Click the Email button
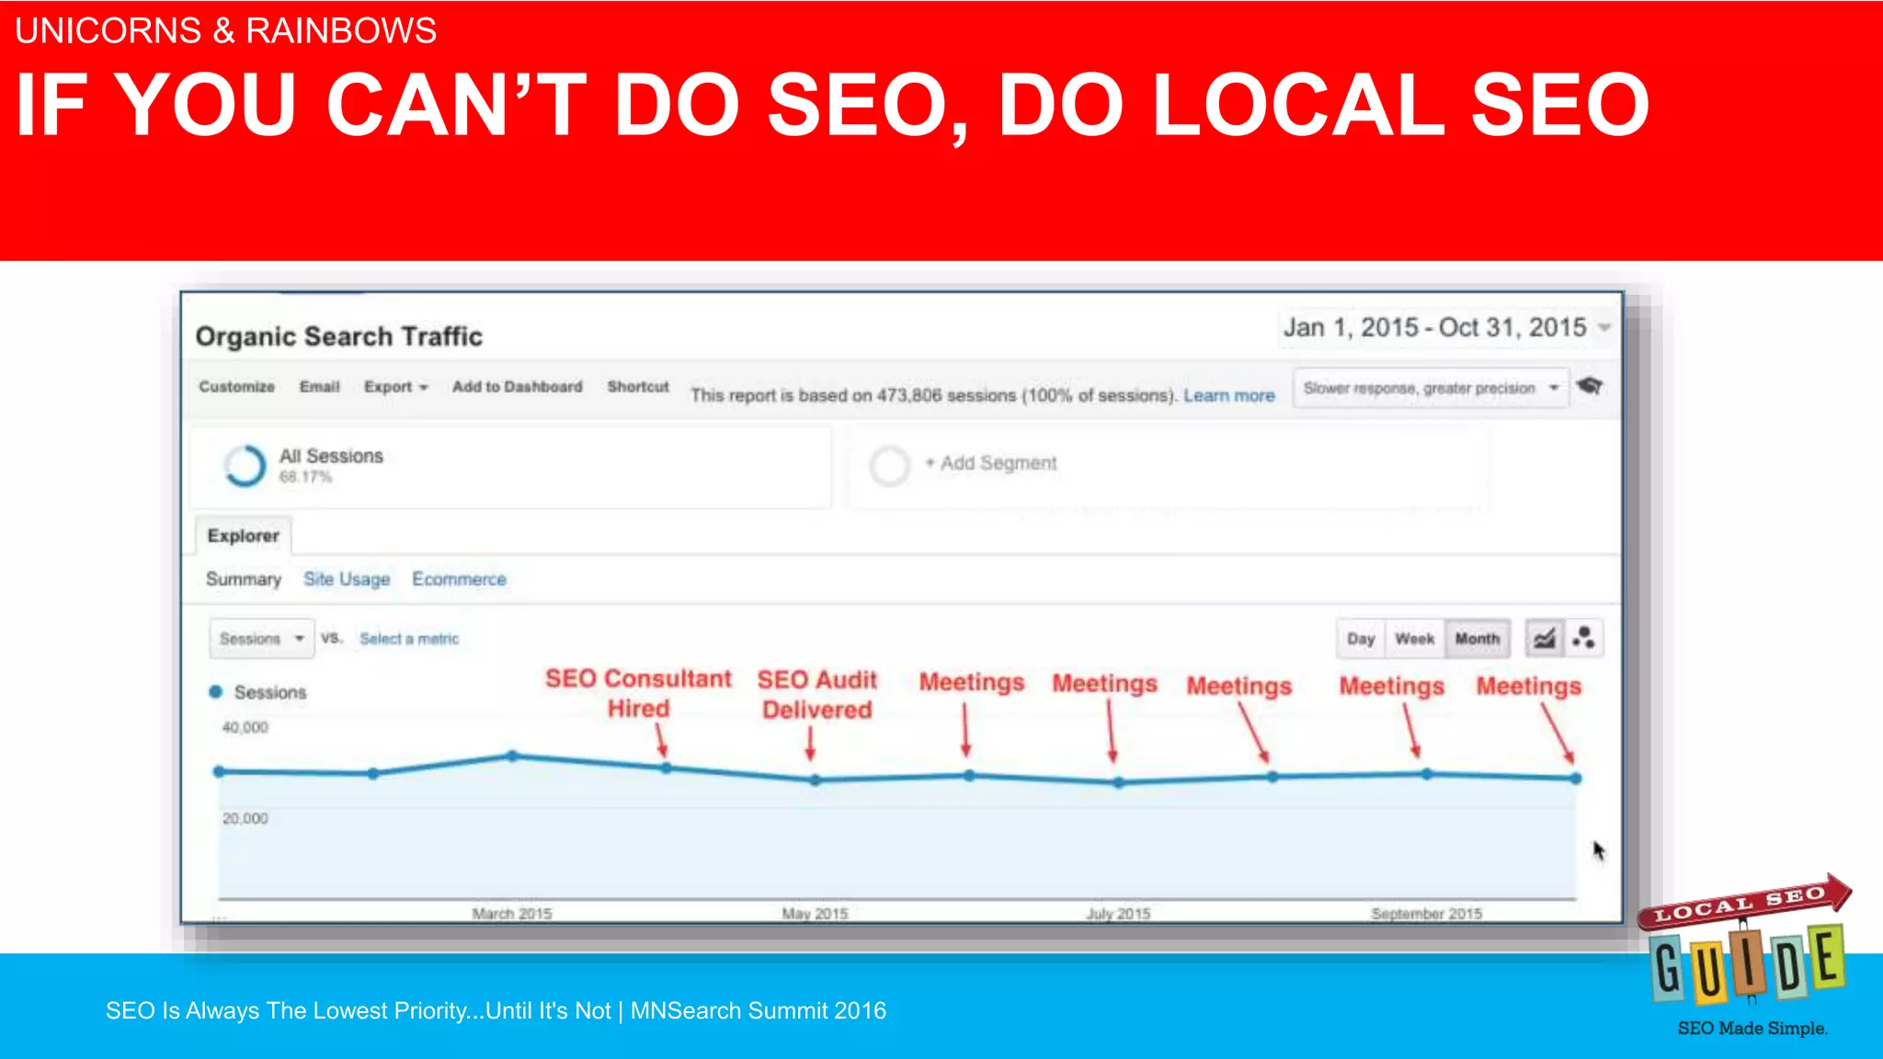This screenshot has width=1883, height=1059. (319, 387)
